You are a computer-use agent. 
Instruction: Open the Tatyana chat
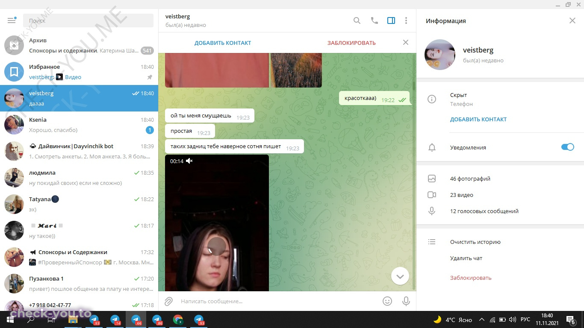pos(79,204)
